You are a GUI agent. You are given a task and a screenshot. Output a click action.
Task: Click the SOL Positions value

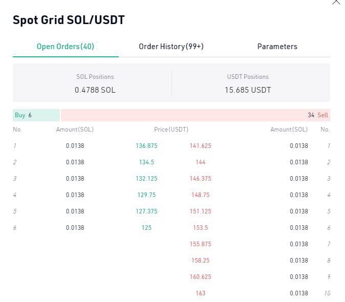[x=95, y=90]
